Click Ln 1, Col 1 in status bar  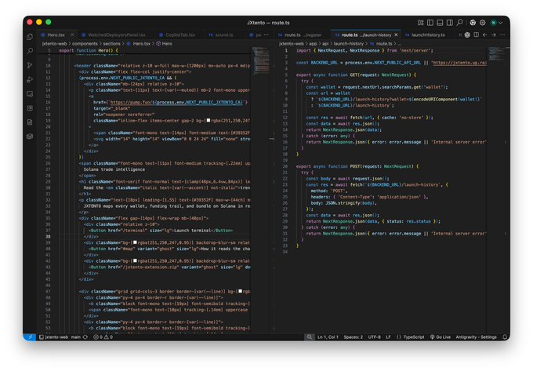(328, 337)
